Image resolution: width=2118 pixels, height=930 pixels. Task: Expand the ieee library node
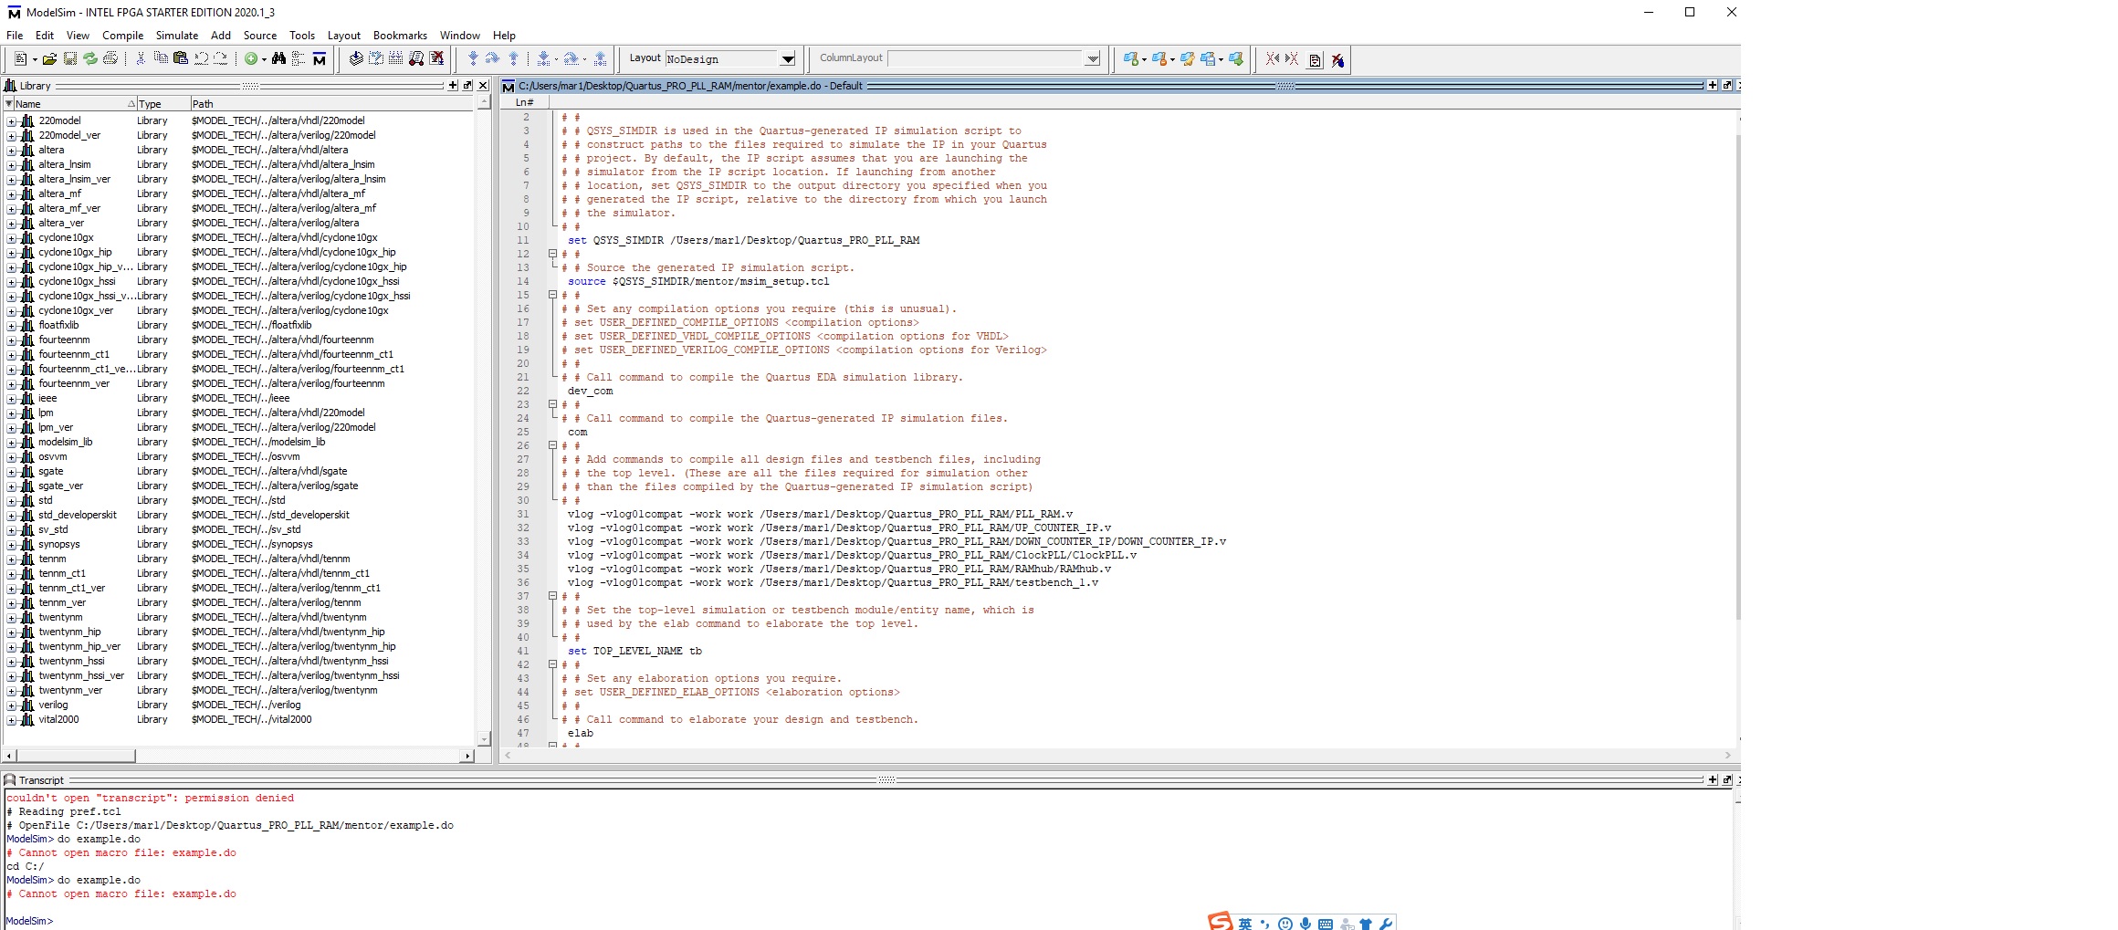(11, 399)
